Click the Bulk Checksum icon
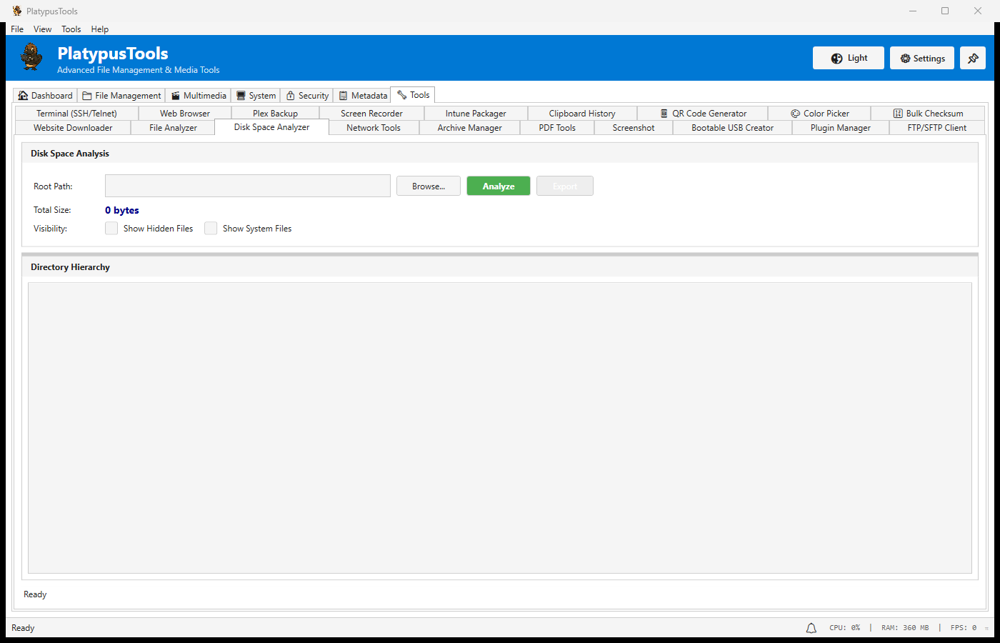1000x643 pixels. click(897, 113)
